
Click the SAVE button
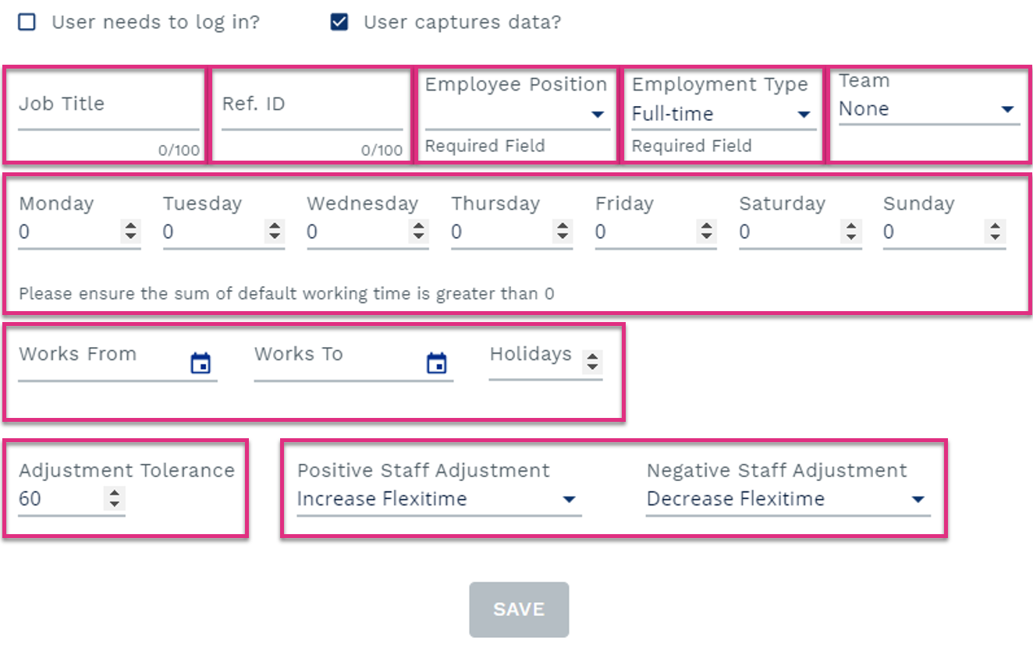pyautogui.click(x=519, y=610)
